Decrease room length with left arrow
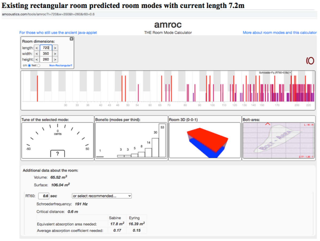 pos(37,48)
